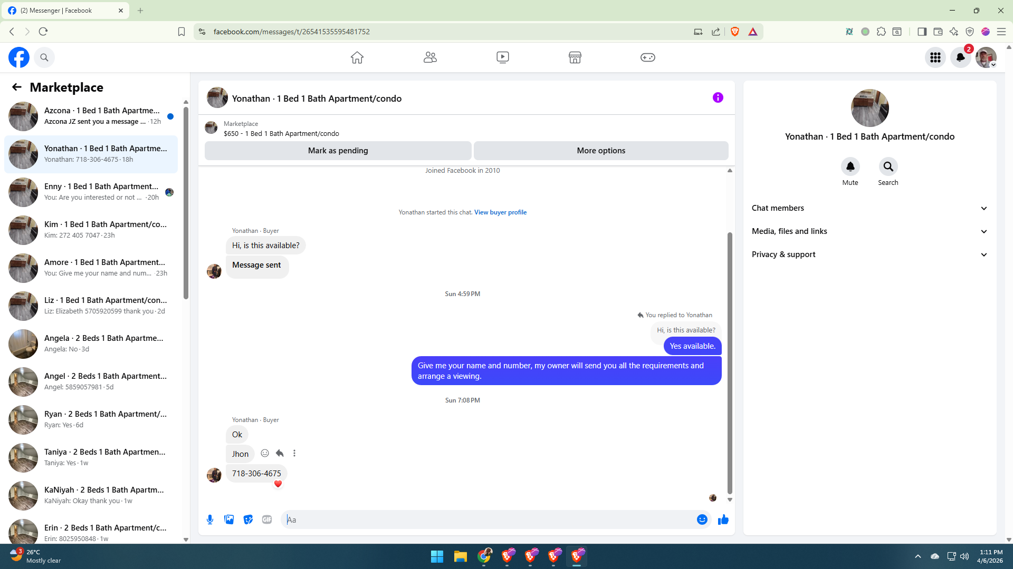Open Chrome from taskbar

pyautogui.click(x=484, y=556)
